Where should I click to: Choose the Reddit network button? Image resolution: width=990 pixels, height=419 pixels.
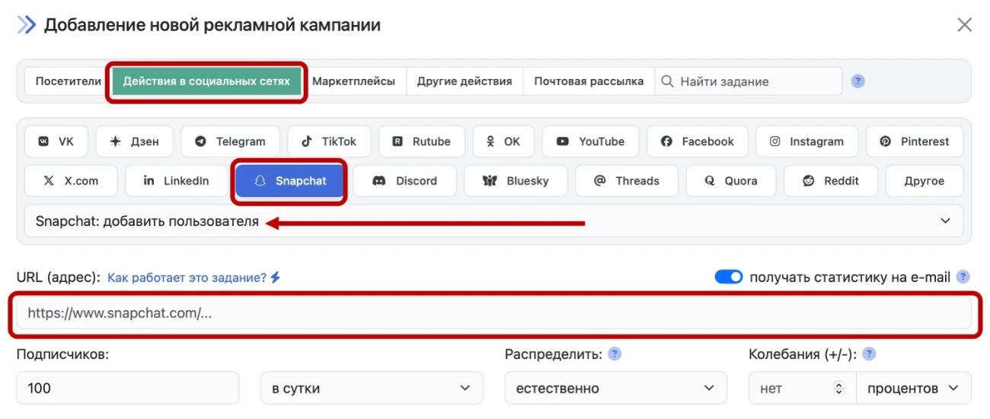click(x=831, y=181)
